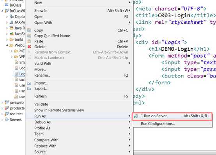Click the Paste clipboard icon
The image size is (216, 155).
coord(29,41)
